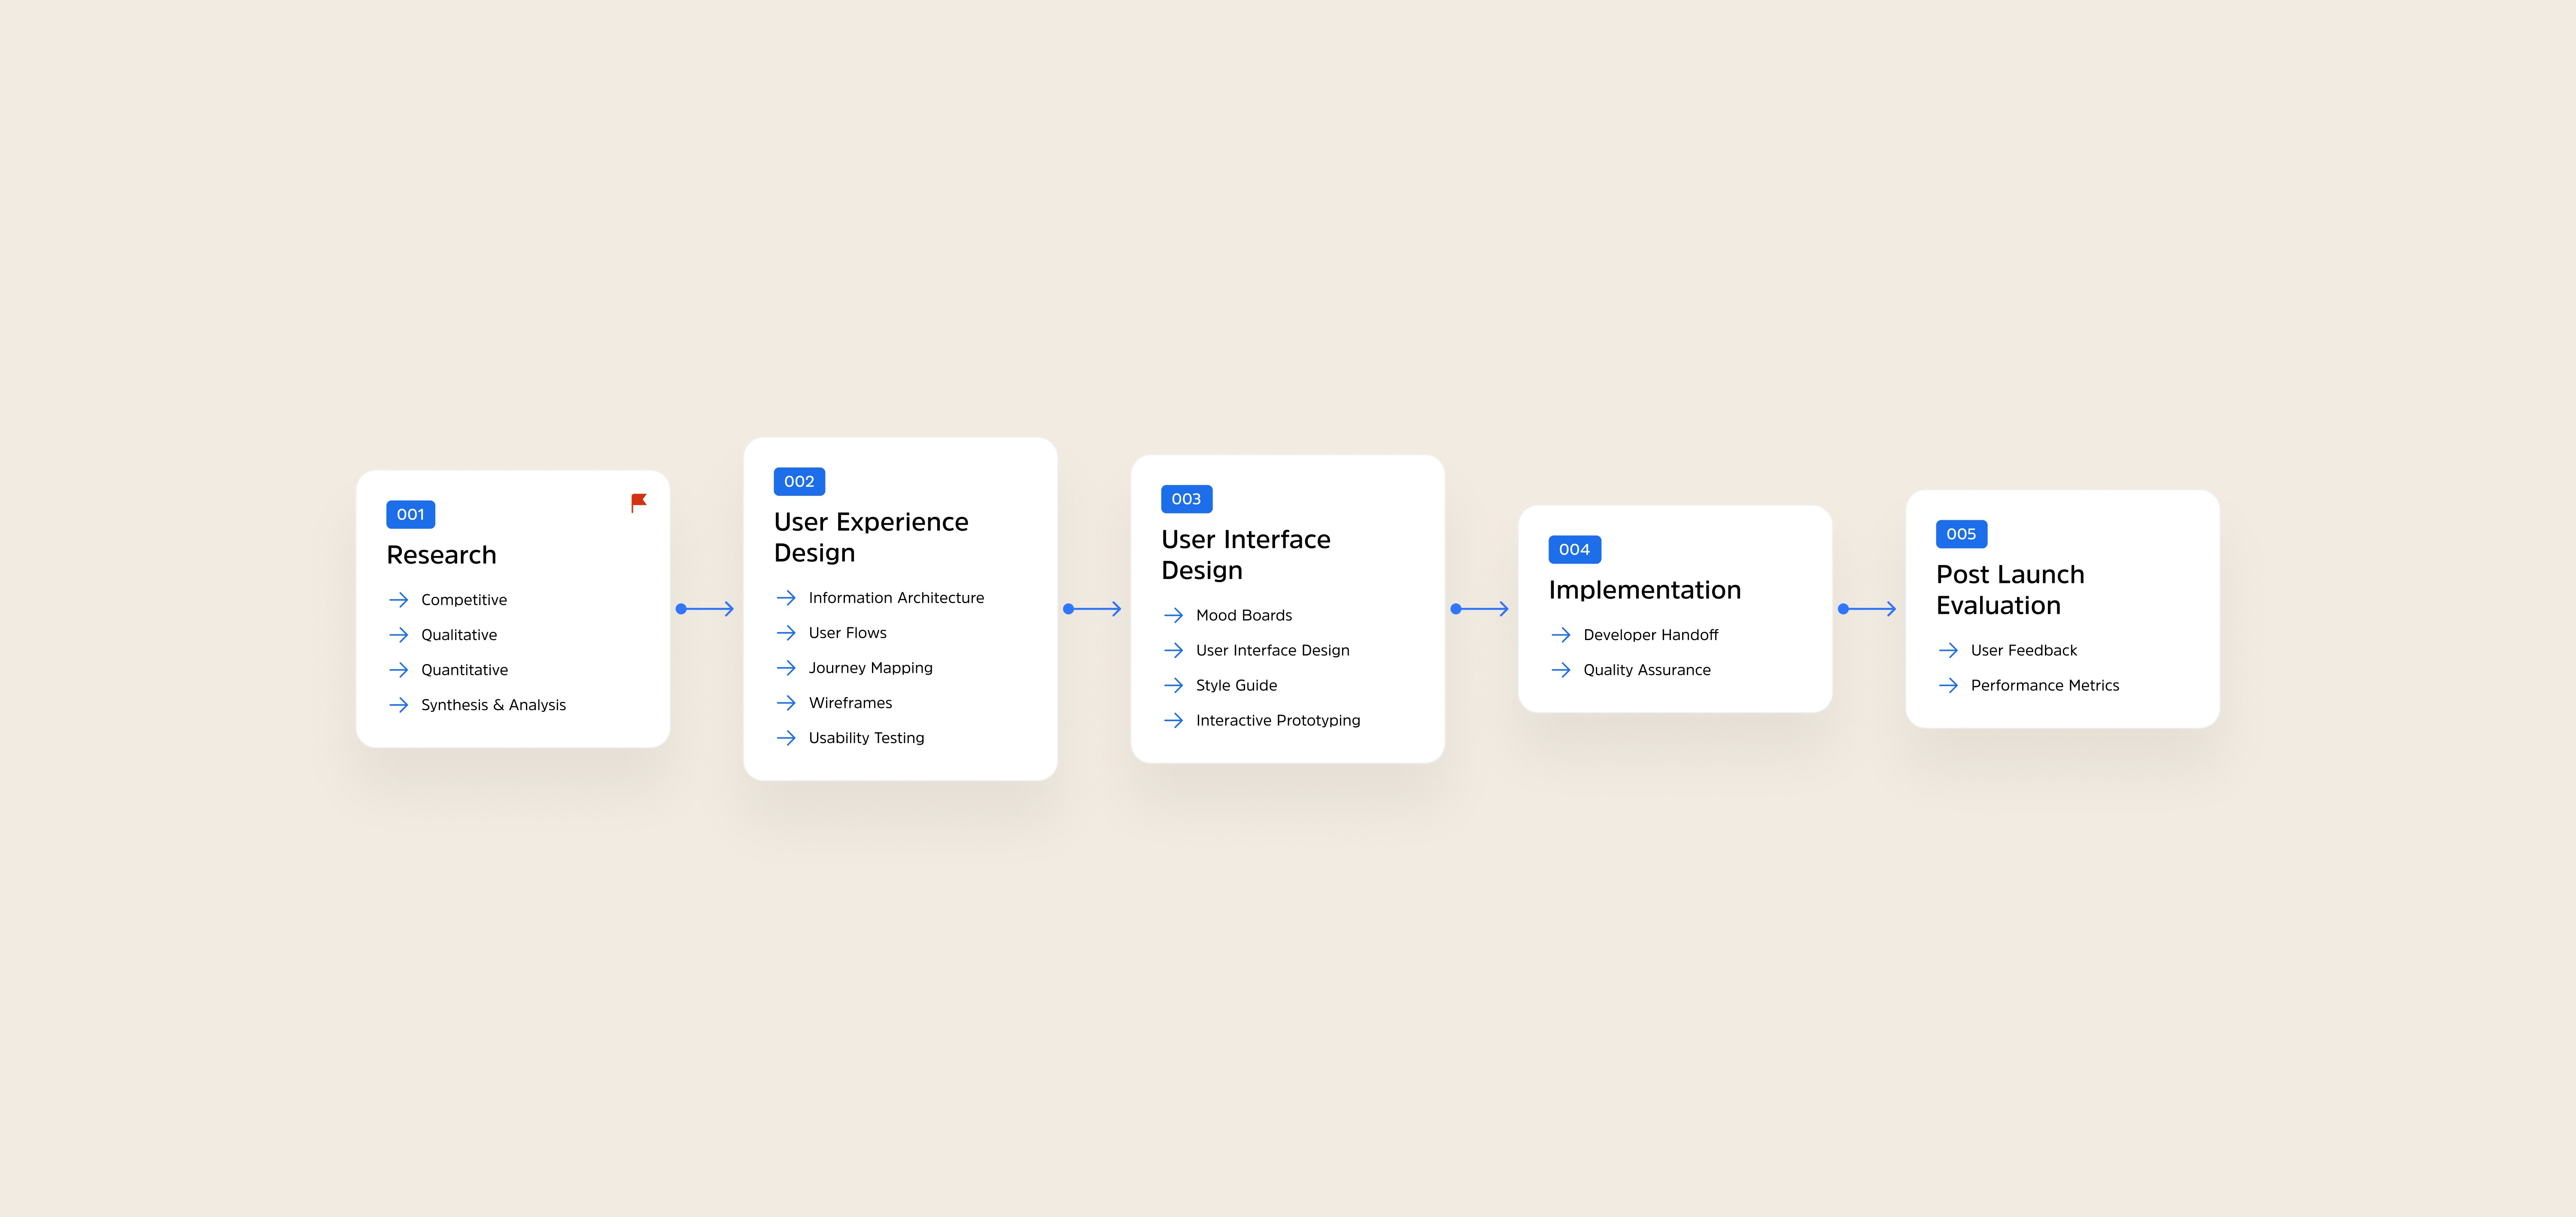The width and height of the screenshot is (2576, 1217).
Task: Select the User Feedback item
Action: click(2023, 650)
